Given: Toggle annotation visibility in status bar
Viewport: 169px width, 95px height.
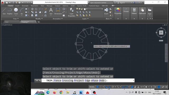Looking at the screenshot, I should coord(132,87).
